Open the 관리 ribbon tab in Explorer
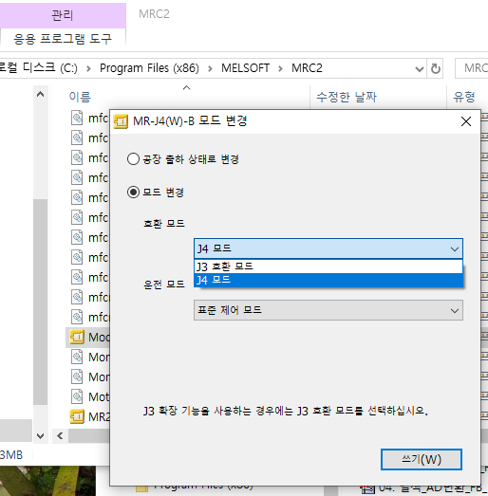 (x=63, y=15)
